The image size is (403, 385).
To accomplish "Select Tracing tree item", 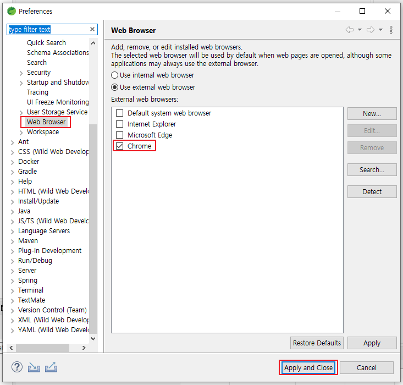I will tap(37, 92).
